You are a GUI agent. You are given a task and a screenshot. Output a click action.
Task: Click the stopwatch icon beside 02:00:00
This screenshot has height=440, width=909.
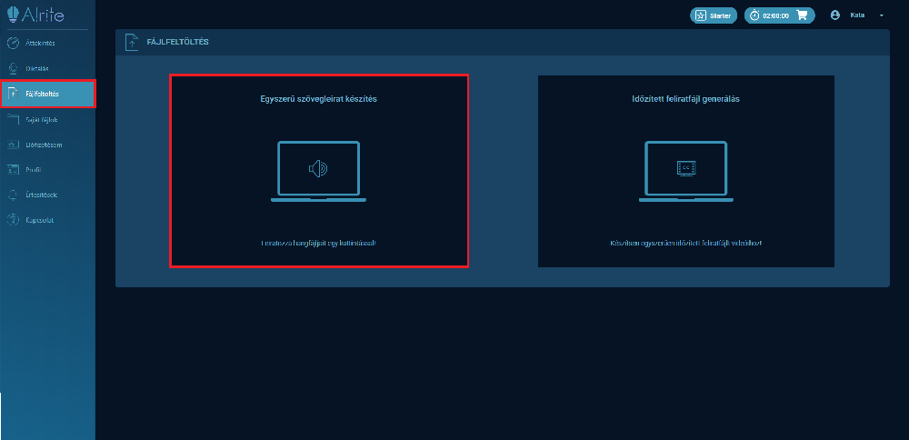click(x=754, y=15)
